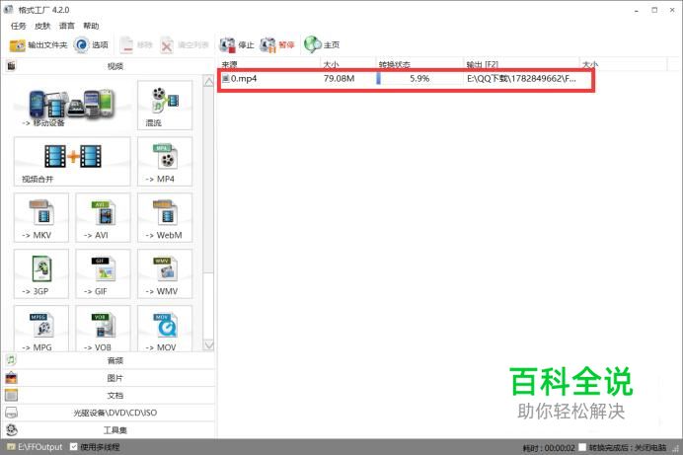Expand the Audio (音频) category
The image size is (683, 455).
click(x=109, y=360)
